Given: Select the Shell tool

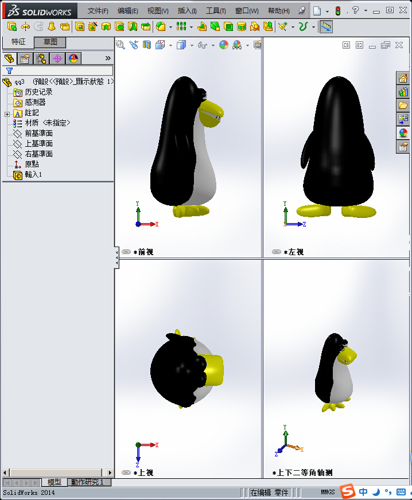Looking at the screenshot, I should 228,27.
